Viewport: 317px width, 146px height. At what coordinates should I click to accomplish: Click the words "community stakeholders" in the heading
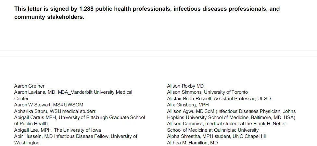click(49, 17)
